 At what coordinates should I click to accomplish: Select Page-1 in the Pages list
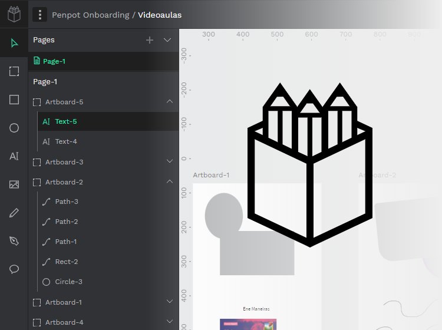coord(54,61)
